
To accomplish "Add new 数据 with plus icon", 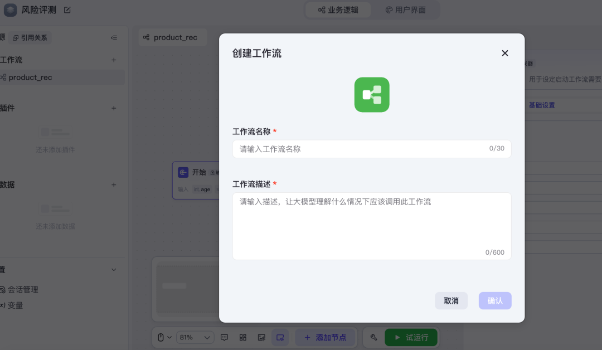I will click(x=114, y=185).
